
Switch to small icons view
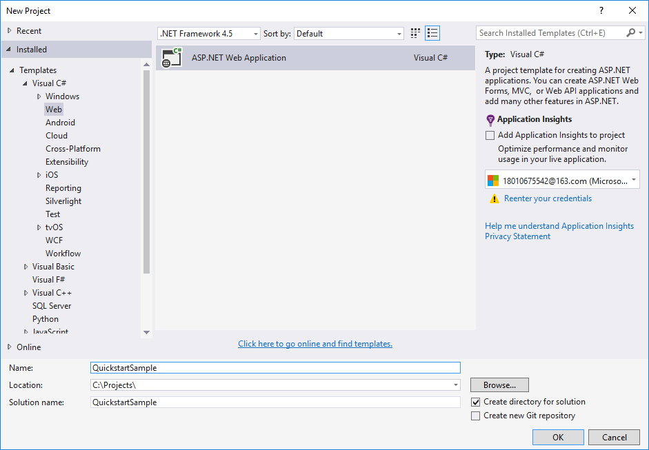[415, 33]
